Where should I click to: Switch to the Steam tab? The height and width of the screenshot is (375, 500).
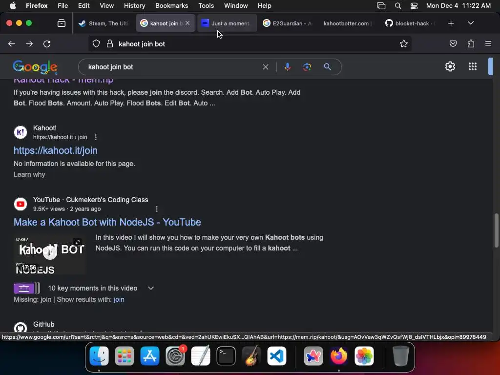click(104, 23)
